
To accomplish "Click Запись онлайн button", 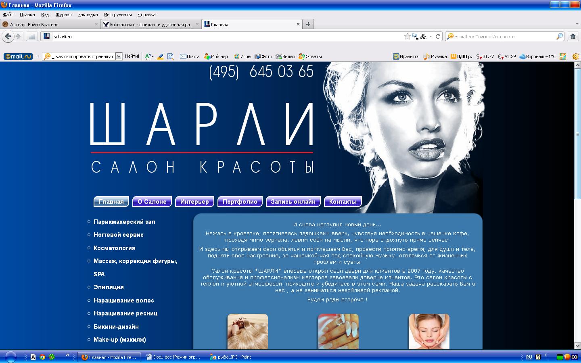I will point(293,202).
